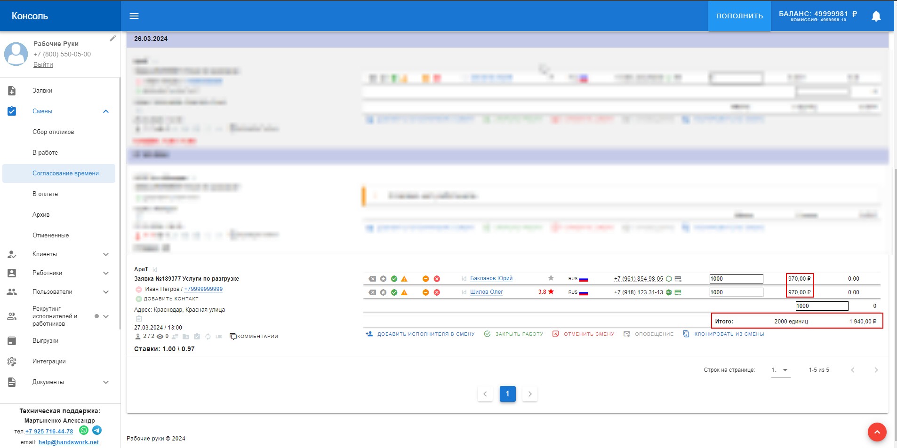The width and height of the screenshot is (897, 448).
Task: Toggle the eye views icon in АраТ shift
Action: (x=160, y=337)
